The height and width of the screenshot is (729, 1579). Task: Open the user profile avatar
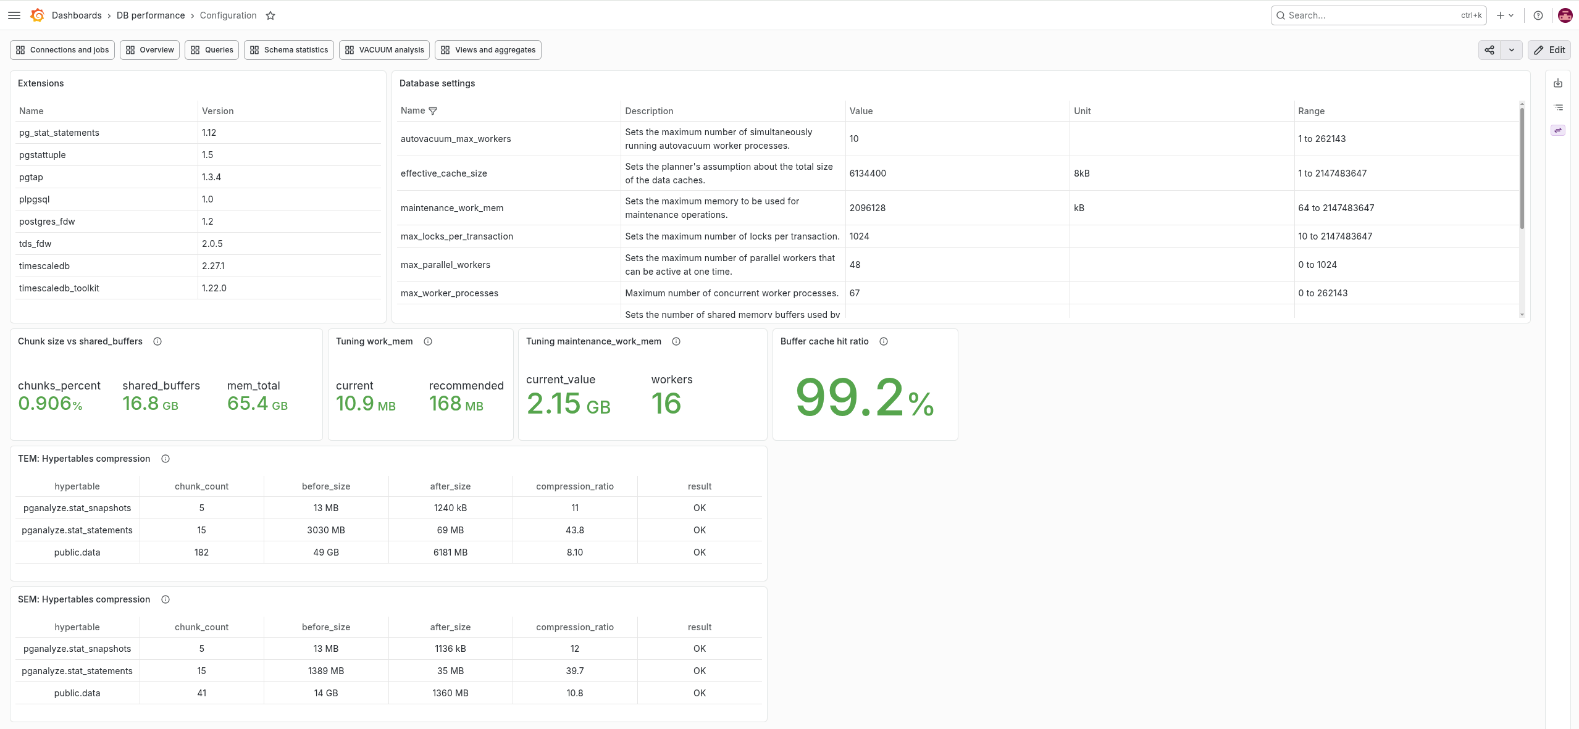click(1565, 15)
